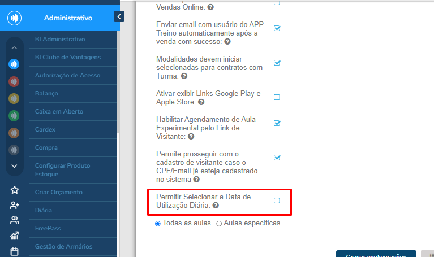This screenshot has width=434, height=257.
Task: Click help icon beside Utilização Diária label
Action: tap(216, 206)
